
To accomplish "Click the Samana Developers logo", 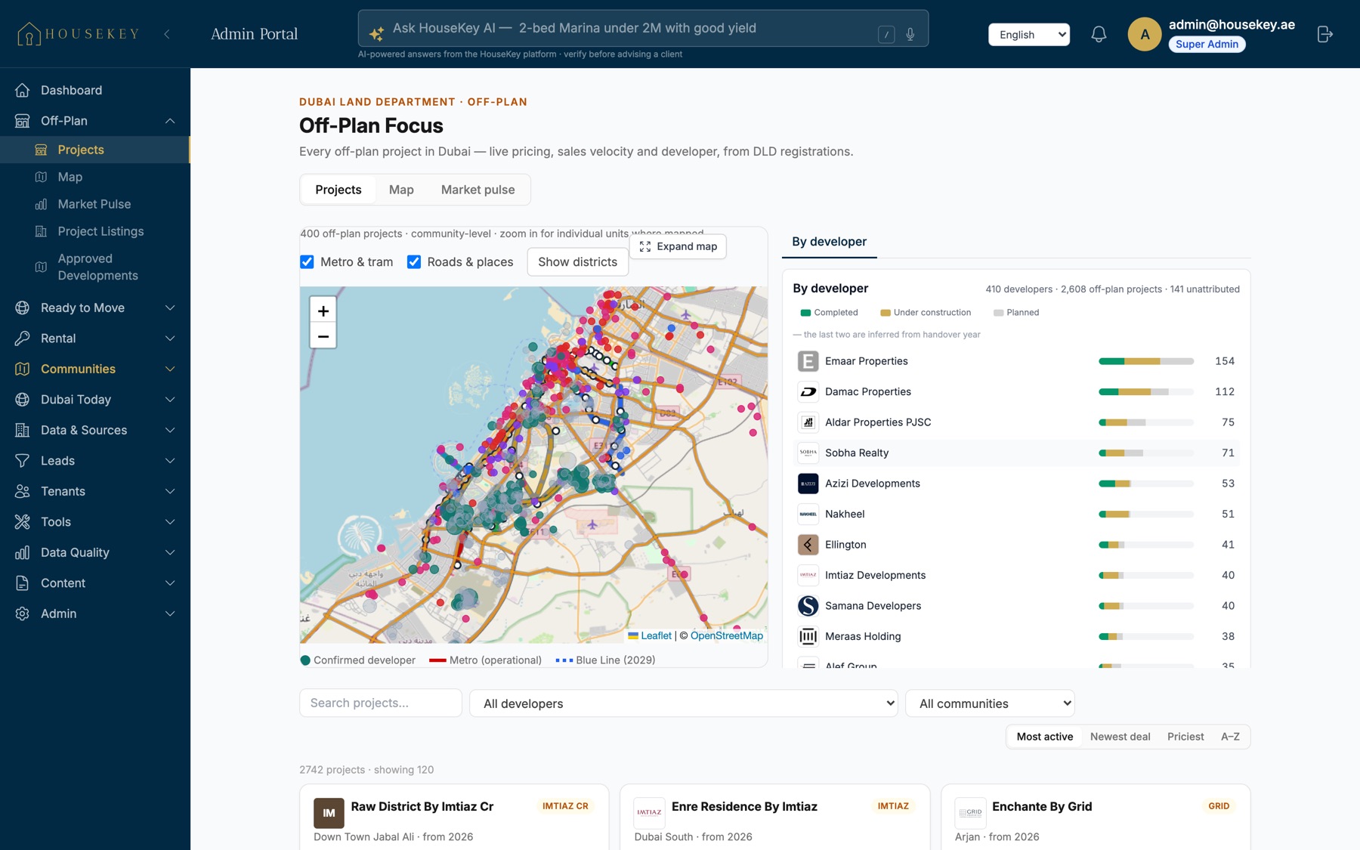I will click(808, 606).
